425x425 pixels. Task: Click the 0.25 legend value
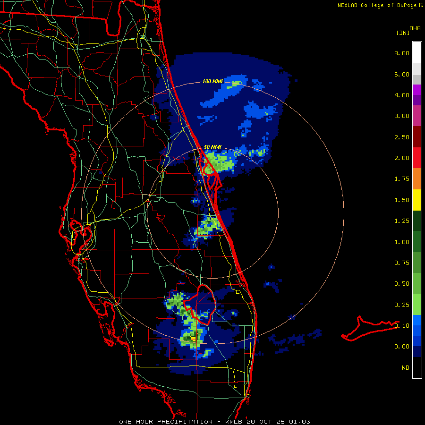[402, 305]
